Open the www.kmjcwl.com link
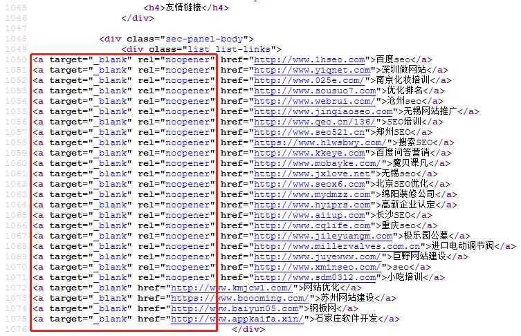 (232, 288)
